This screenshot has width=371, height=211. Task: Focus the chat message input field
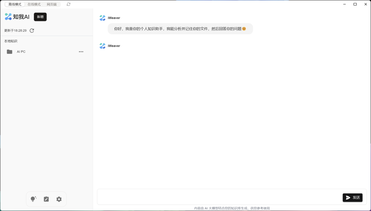[220, 197]
